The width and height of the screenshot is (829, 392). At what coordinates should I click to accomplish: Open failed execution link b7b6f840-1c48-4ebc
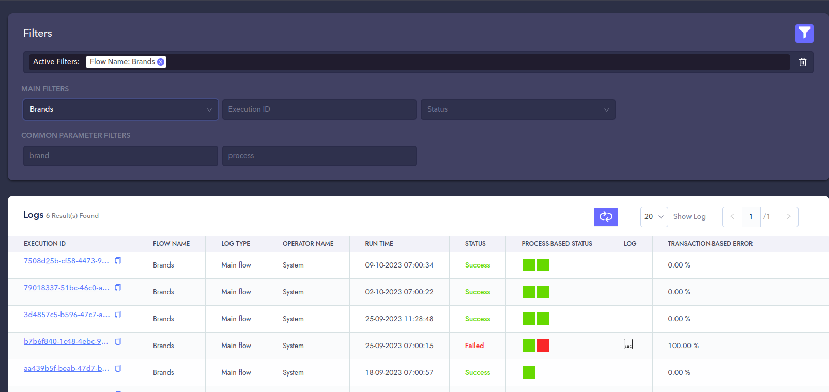click(66, 341)
